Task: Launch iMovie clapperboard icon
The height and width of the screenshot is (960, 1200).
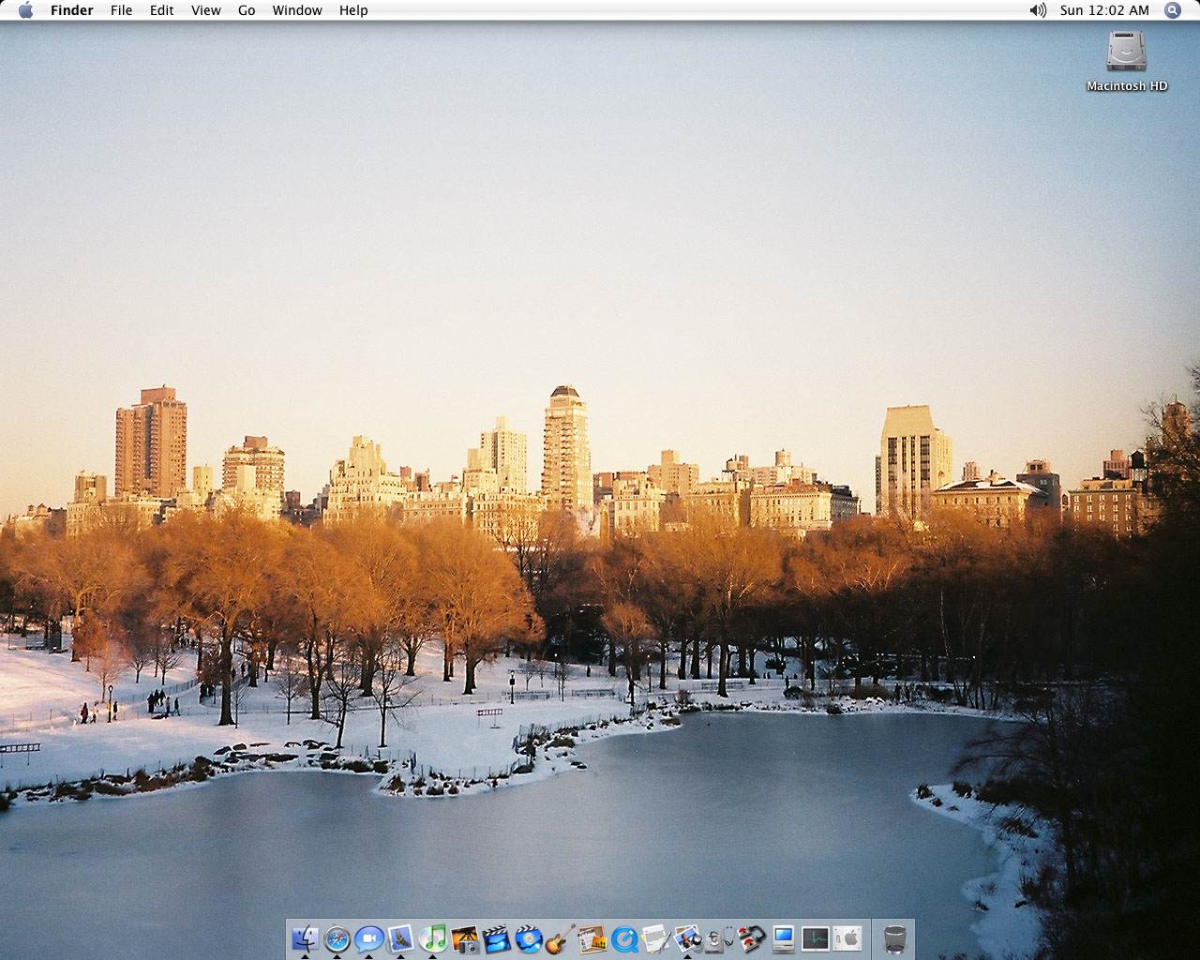Action: (x=497, y=938)
